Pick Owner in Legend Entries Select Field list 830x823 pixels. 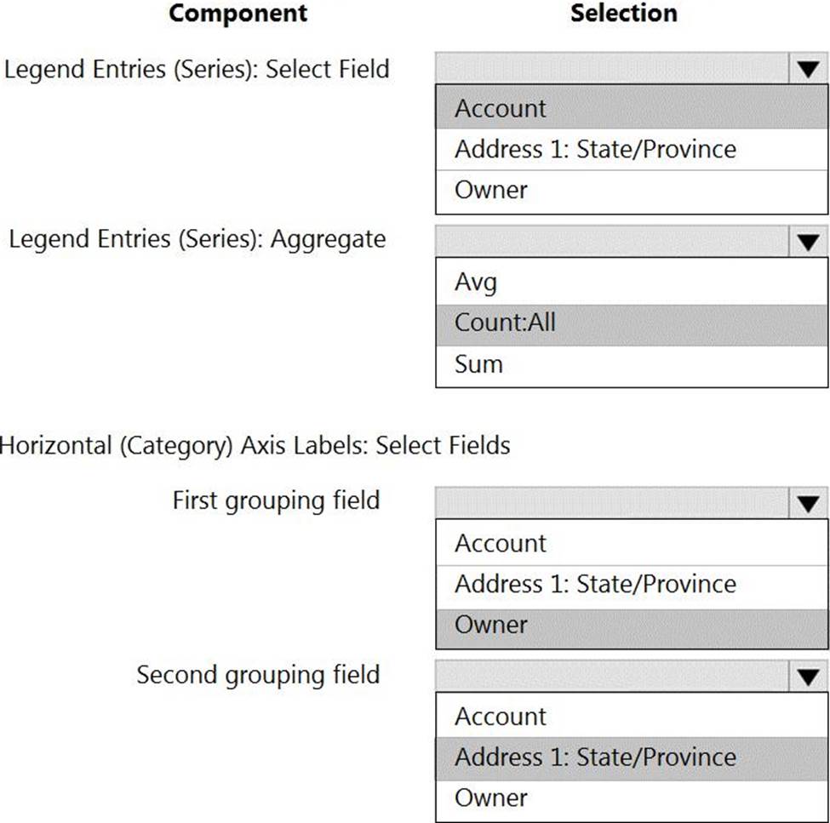(x=631, y=191)
